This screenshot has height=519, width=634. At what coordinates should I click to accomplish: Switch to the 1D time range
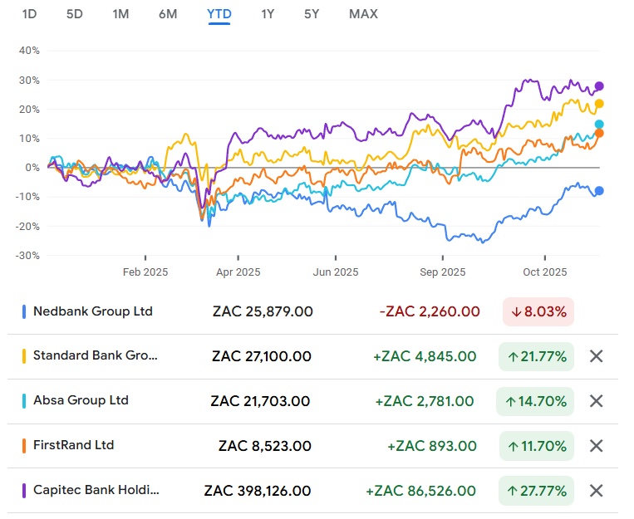click(x=29, y=14)
